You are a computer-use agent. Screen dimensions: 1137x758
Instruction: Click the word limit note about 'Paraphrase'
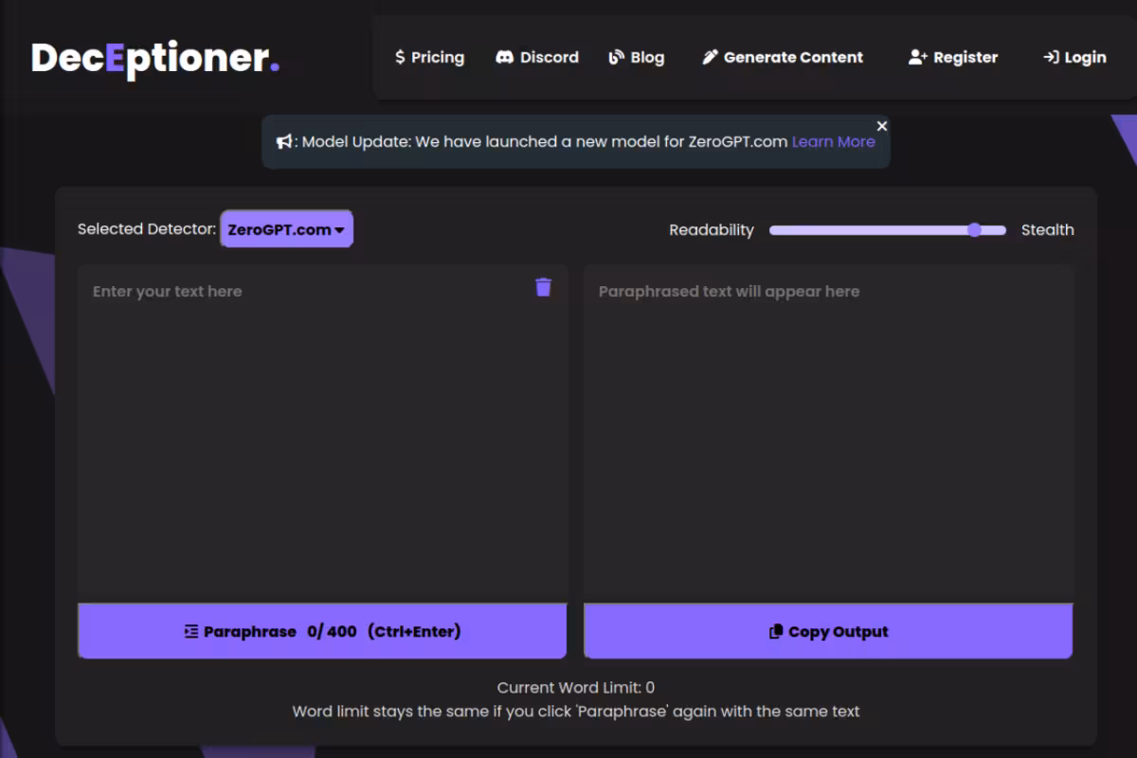coord(576,711)
